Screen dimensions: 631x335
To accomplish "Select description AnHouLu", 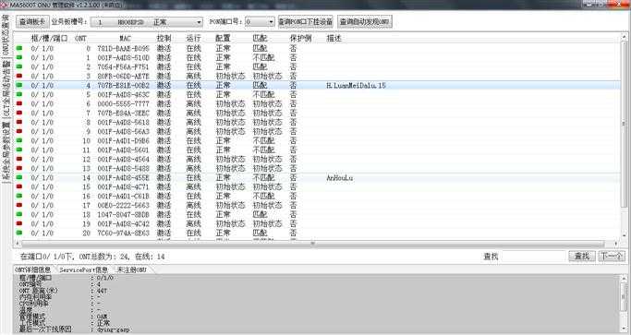I will (x=340, y=178).
